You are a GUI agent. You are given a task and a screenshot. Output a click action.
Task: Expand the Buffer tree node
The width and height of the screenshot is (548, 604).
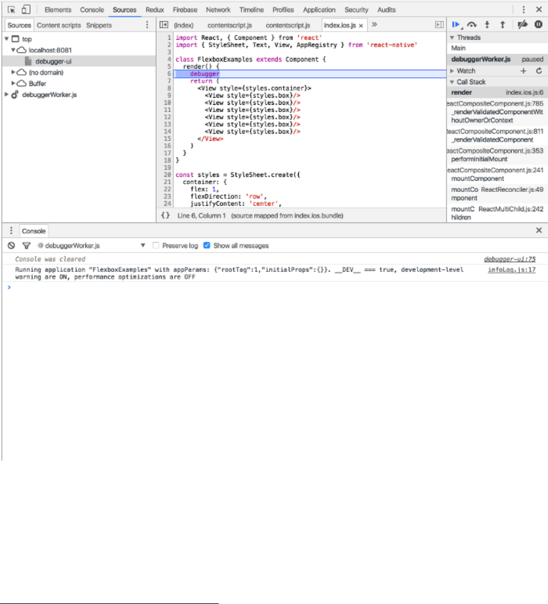(13, 83)
